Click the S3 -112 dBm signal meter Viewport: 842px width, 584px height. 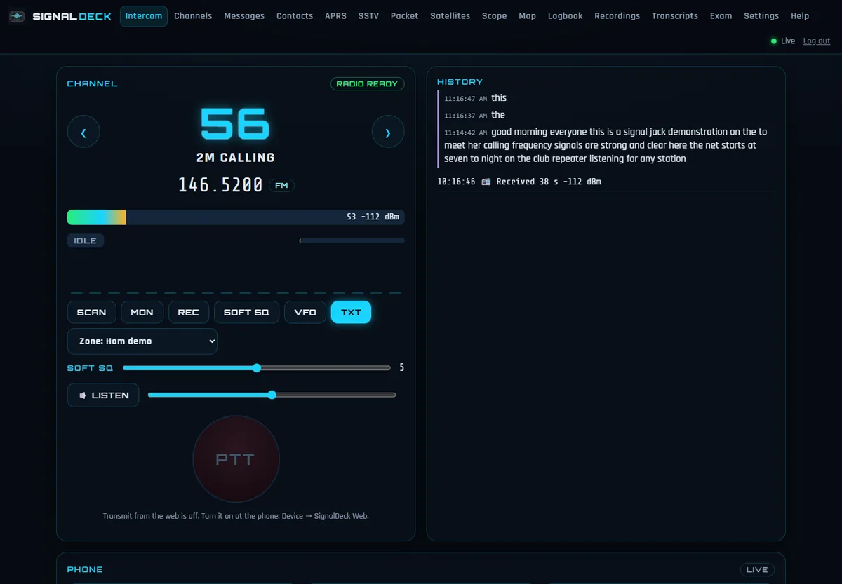tap(236, 217)
